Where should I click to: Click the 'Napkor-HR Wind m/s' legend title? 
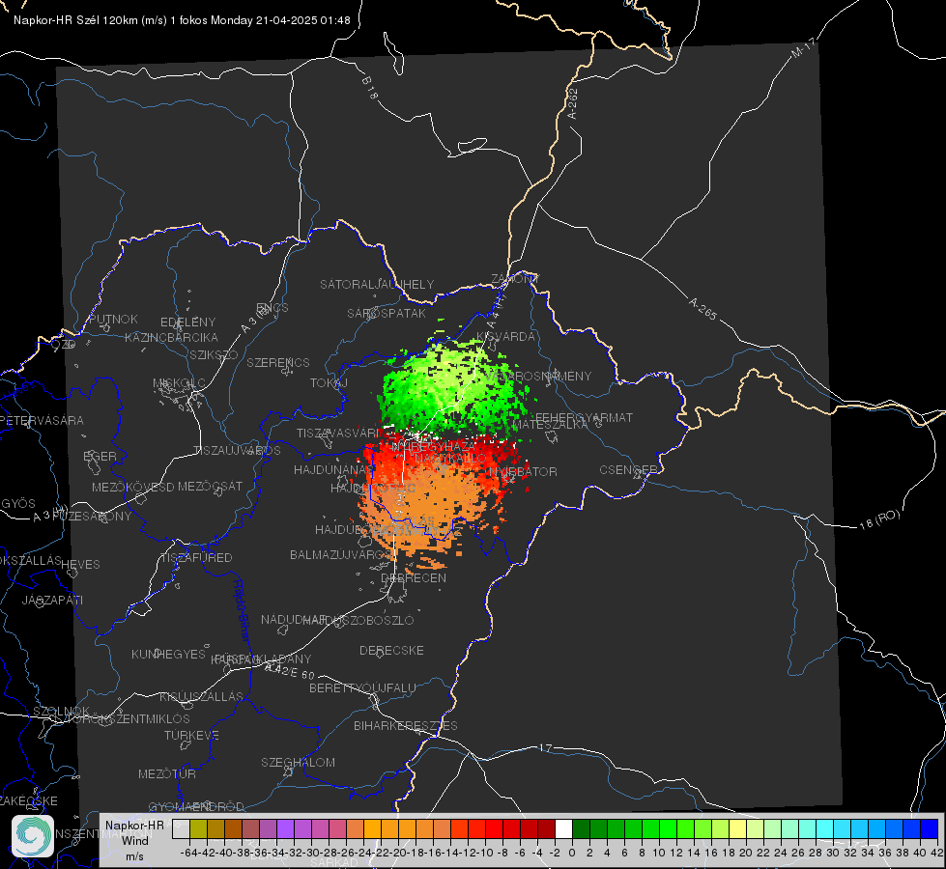point(134,840)
